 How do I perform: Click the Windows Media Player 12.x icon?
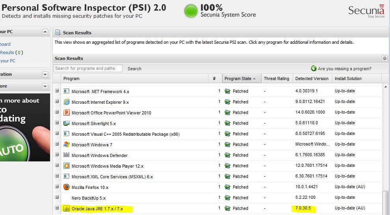pyautogui.click(x=67, y=166)
